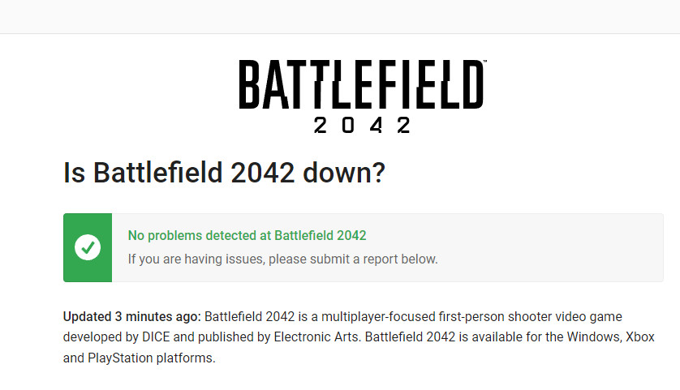This screenshot has width=680, height=390.
Task: Click the BATTLEFIELD logo wordmark
Action: click(x=361, y=84)
